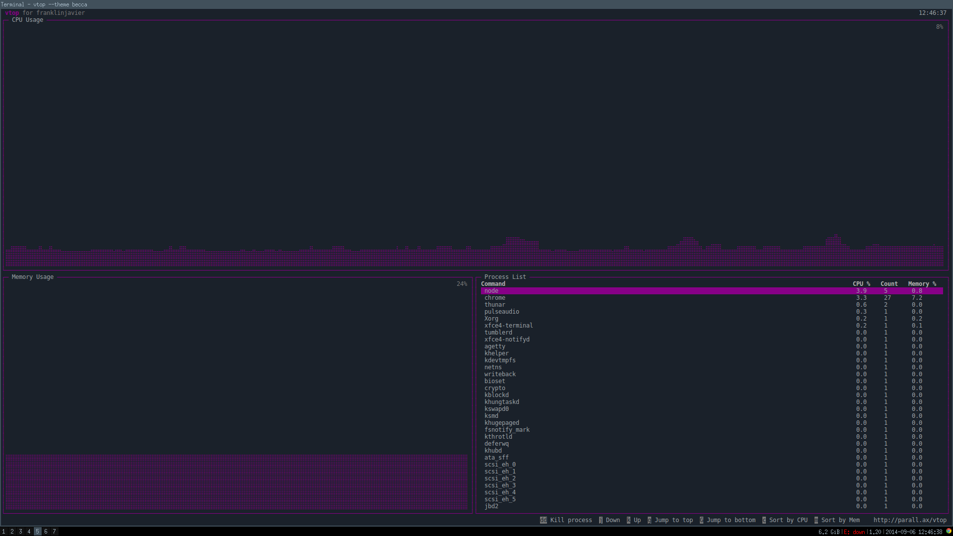953x536 pixels.
Task: Select the highlighted node process row
Action: point(491,291)
